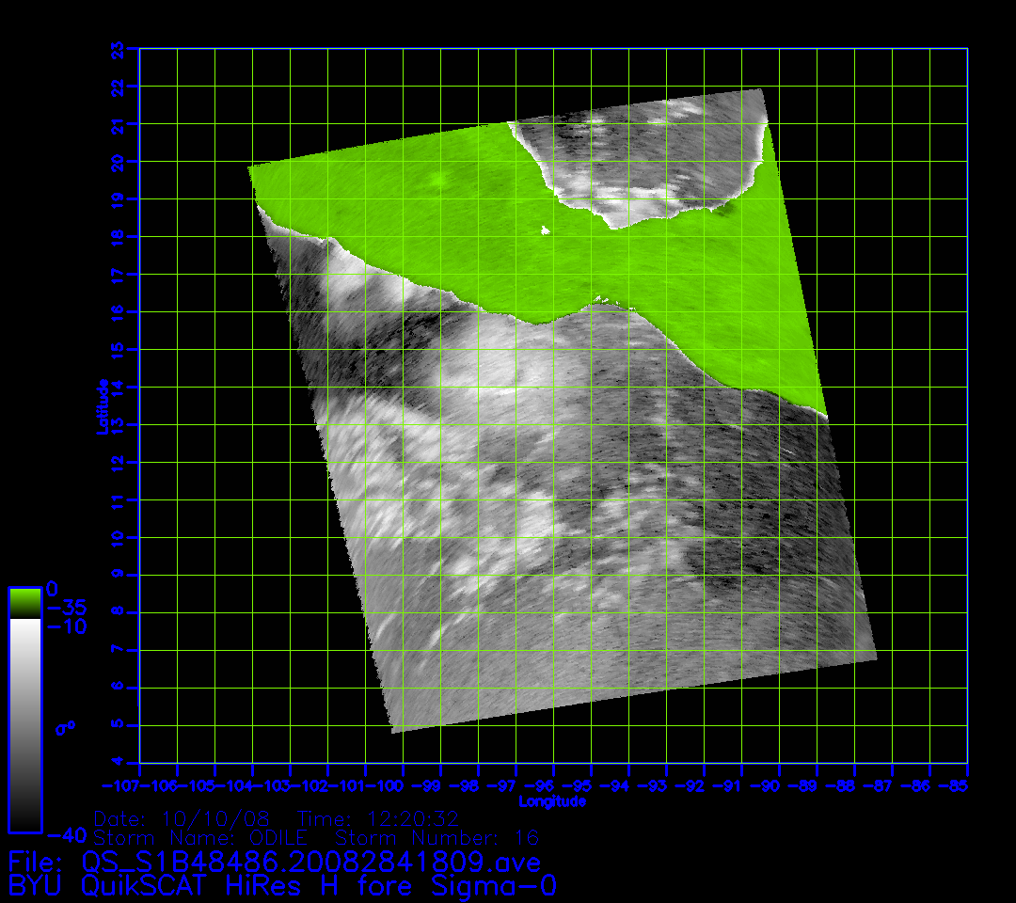
Task: Click the Time 12:20:32 text
Action: 377,818
